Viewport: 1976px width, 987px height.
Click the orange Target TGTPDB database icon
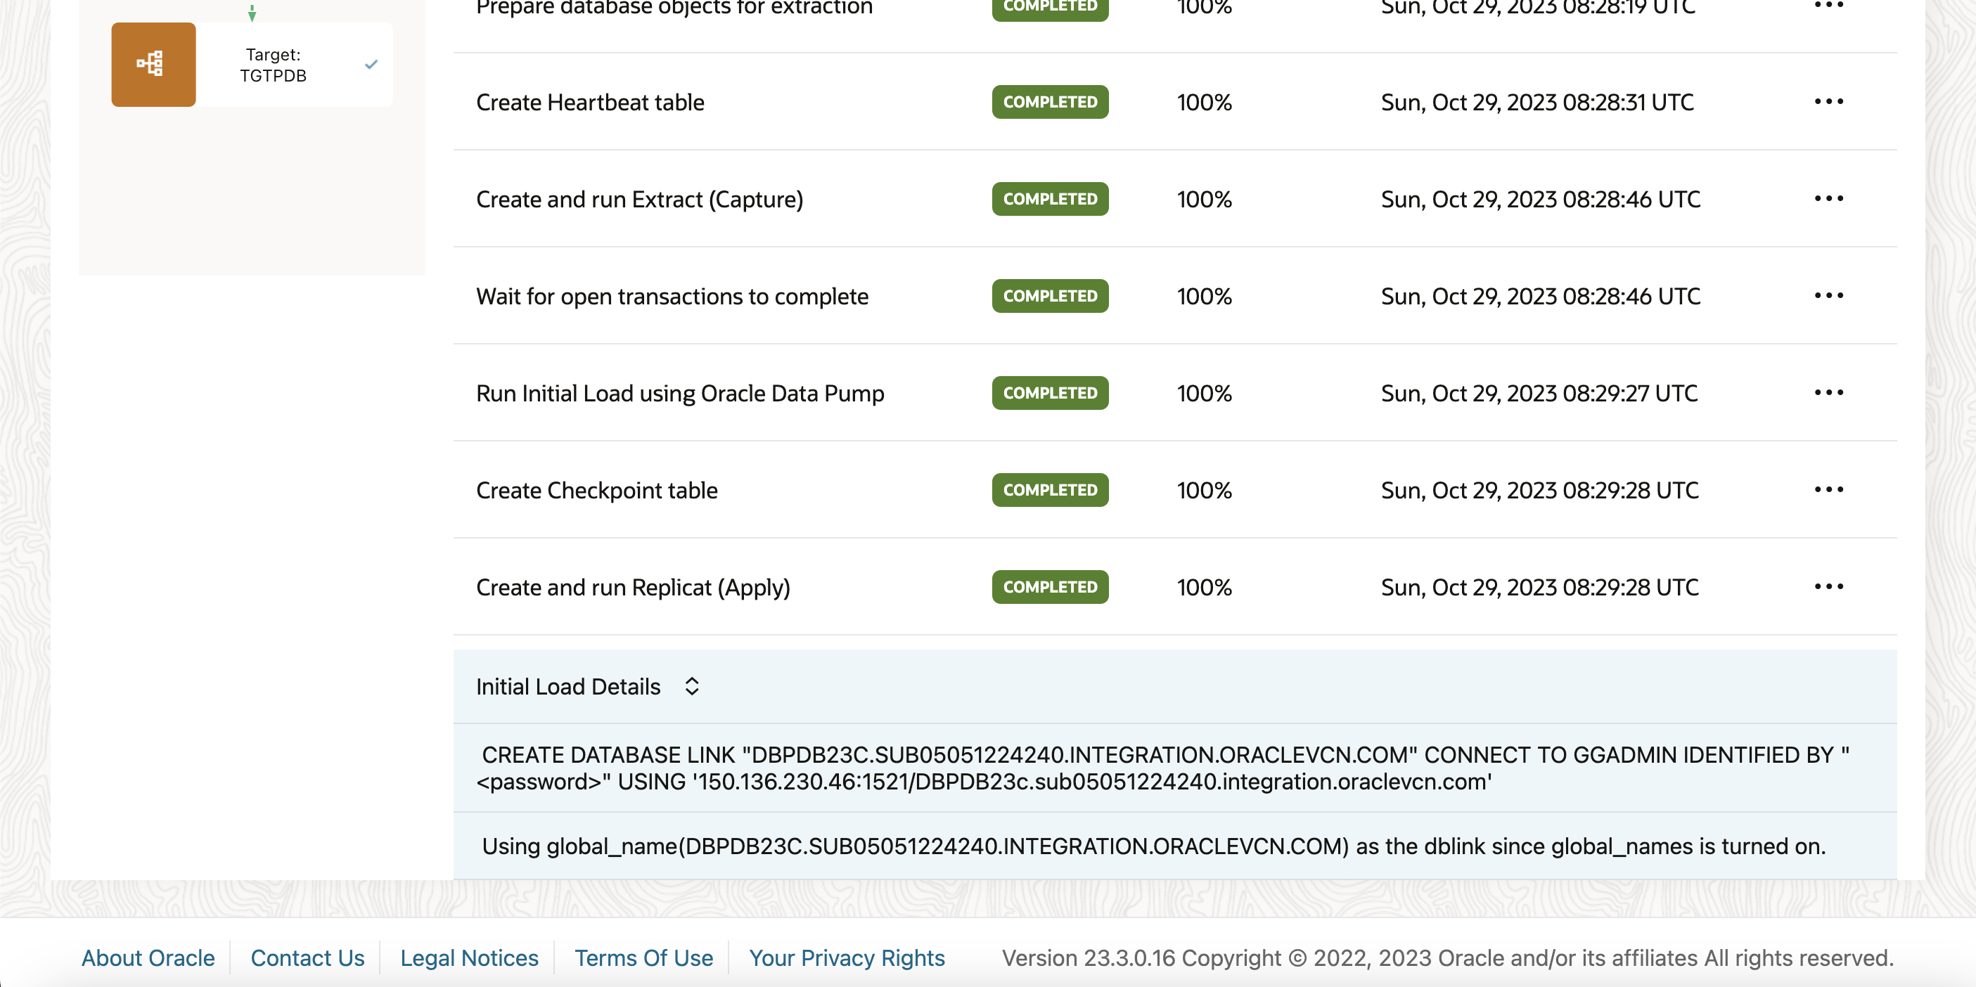pyautogui.click(x=153, y=65)
